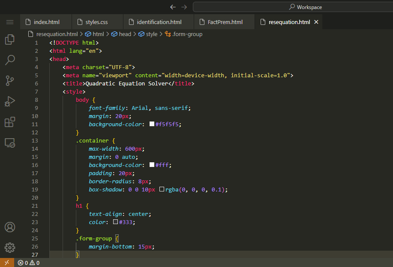Viewport: 393px width, 267px height.
Task: Expand the .form-group breadcrumb item
Action: [187, 34]
